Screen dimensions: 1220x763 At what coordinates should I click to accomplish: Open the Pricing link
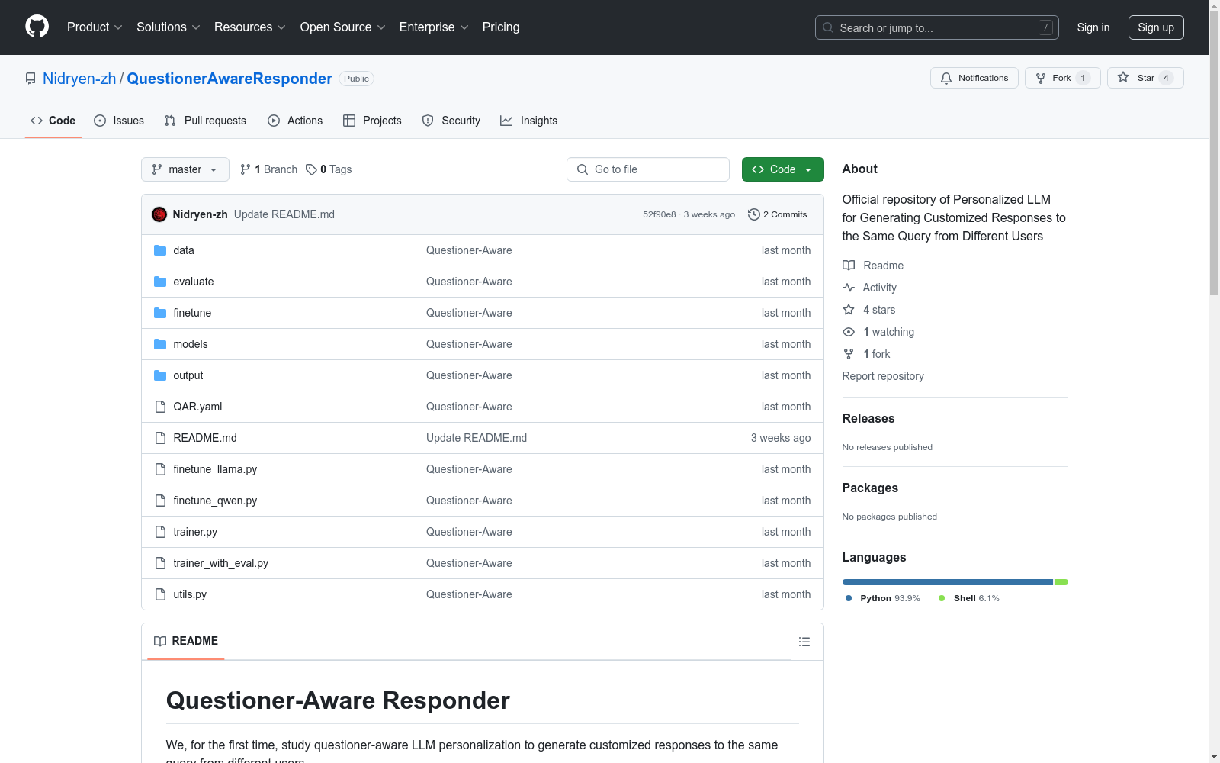pyautogui.click(x=501, y=27)
